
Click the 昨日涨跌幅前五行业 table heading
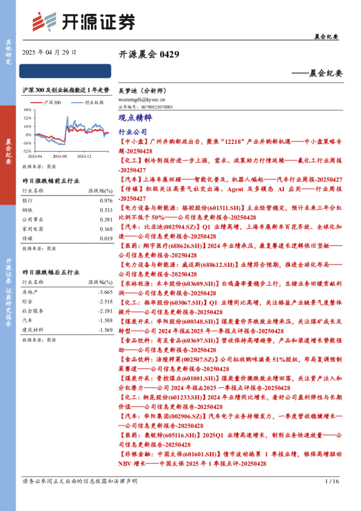coord(51,180)
